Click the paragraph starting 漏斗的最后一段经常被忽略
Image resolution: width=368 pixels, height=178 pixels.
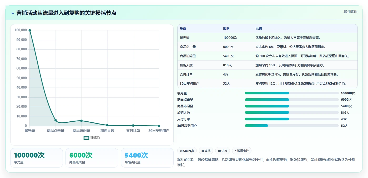click(266, 162)
